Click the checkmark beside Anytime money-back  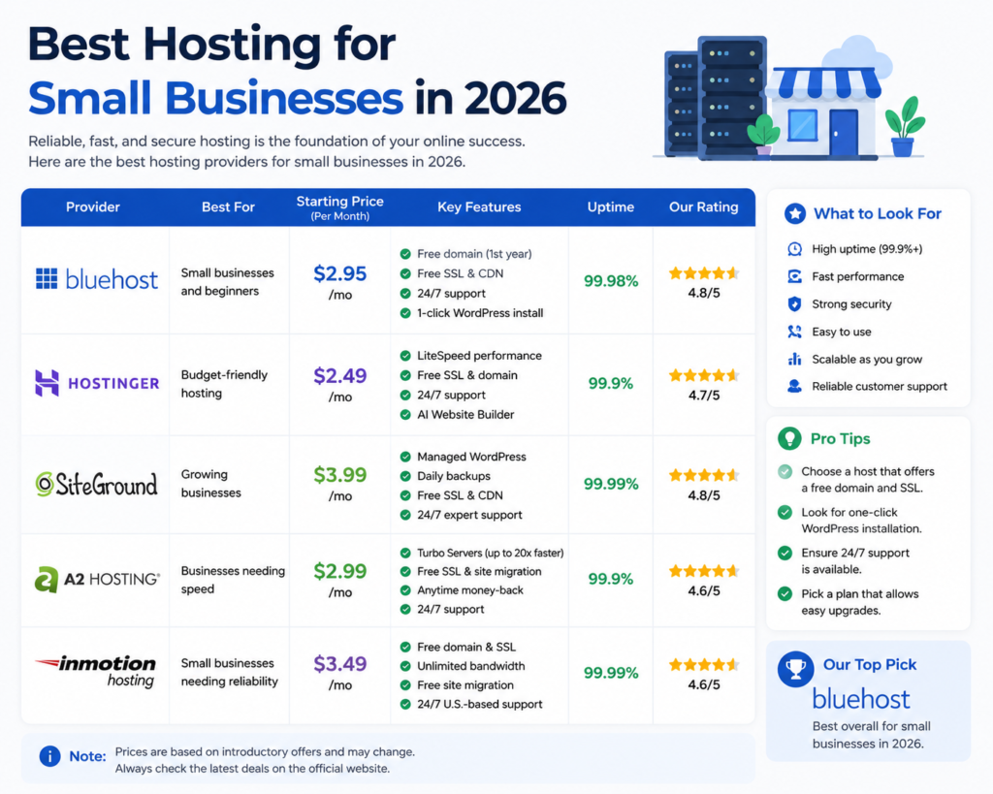click(405, 590)
